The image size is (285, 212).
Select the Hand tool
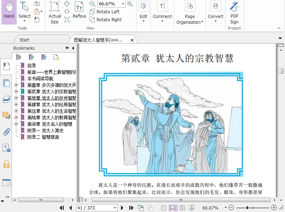pos(9,11)
